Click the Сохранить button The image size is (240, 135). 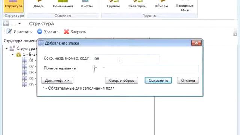(x=158, y=80)
